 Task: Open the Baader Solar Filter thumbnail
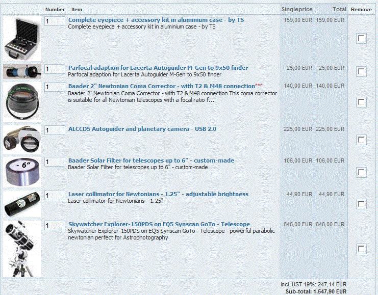click(22, 172)
